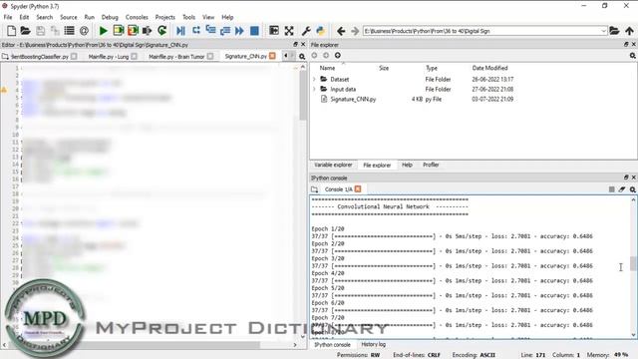The width and height of the screenshot is (638, 359).
Task: Open the Debug menu
Action: click(x=110, y=17)
